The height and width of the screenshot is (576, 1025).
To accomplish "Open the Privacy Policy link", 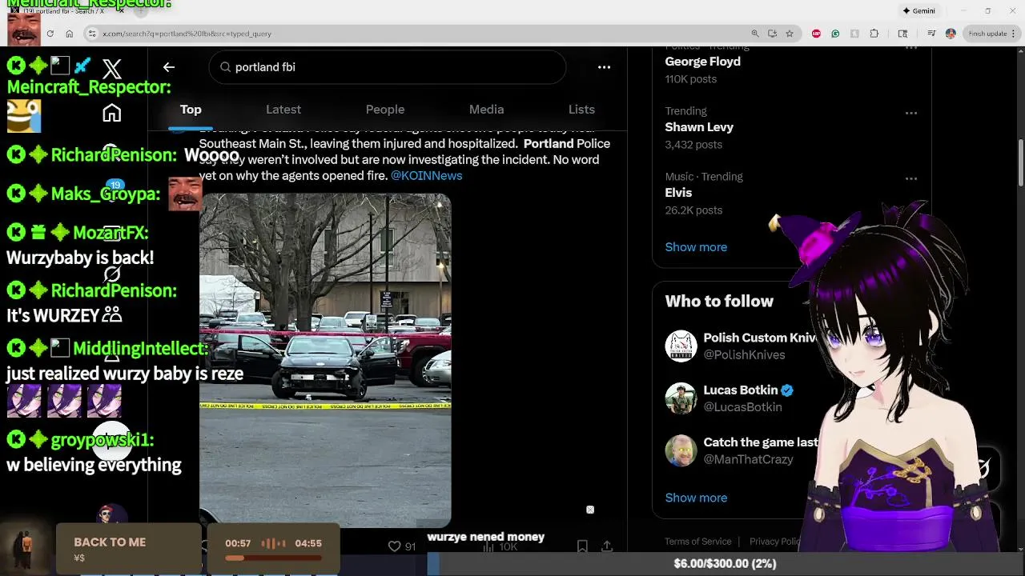I will (x=774, y=542).
